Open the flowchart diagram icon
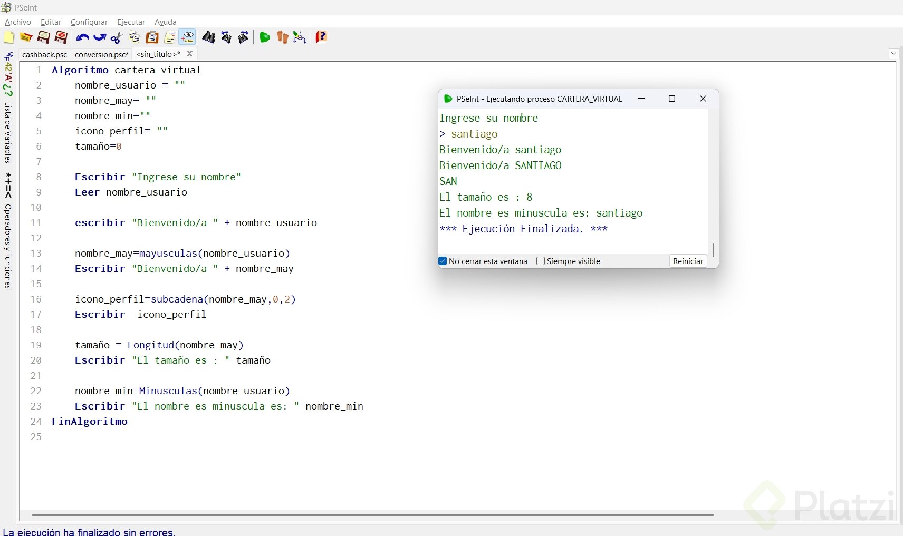Viewport: 903px width, 536px height. click(300, 37)
